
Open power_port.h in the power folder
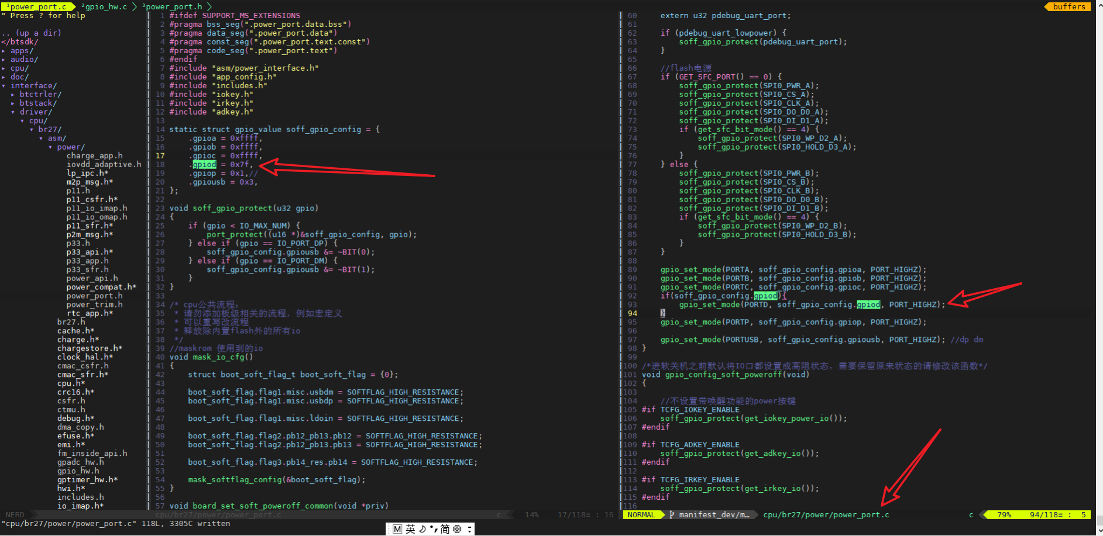[94, 296]
